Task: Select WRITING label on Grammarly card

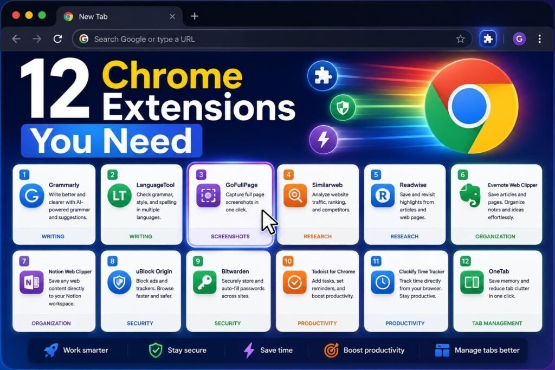Action: point(53,236)
